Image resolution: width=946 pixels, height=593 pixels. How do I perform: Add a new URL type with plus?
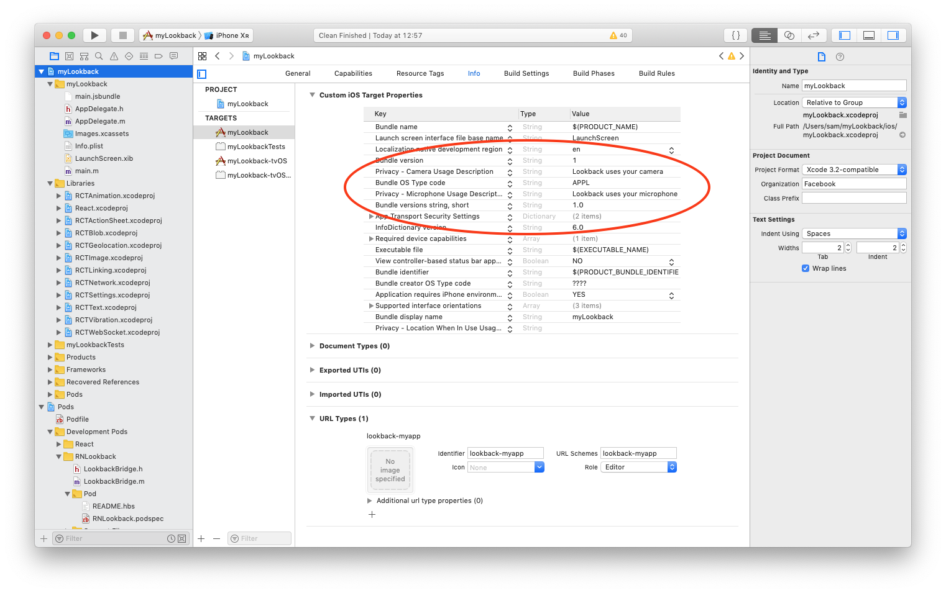pyautogui.click(x=372, y=515)
